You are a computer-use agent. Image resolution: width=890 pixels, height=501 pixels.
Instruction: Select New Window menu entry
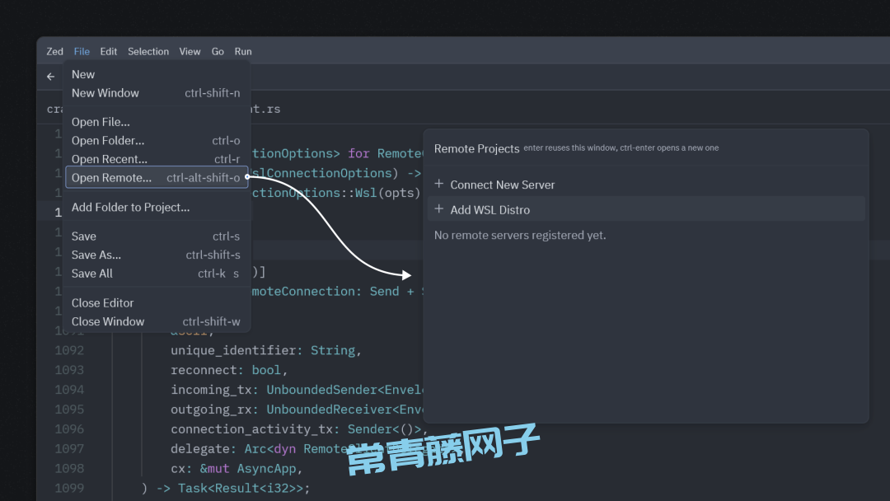click(x=105, y=93)
